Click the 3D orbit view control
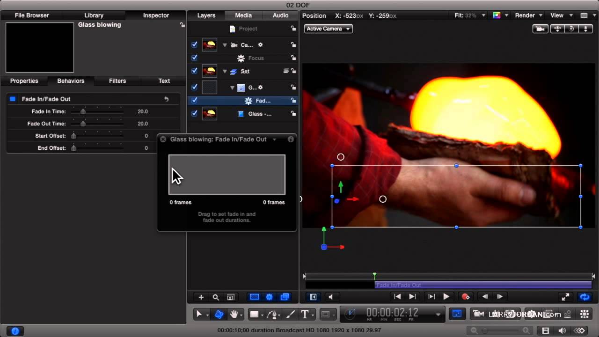 click(571, 29)
